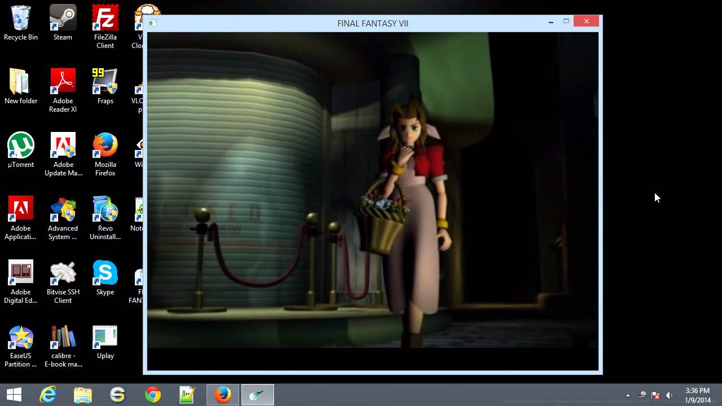Open the Windows Start button

pyautogui.click(x=14, y=395)
